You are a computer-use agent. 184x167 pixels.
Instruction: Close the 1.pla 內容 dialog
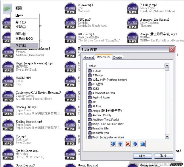coord(172,49)
